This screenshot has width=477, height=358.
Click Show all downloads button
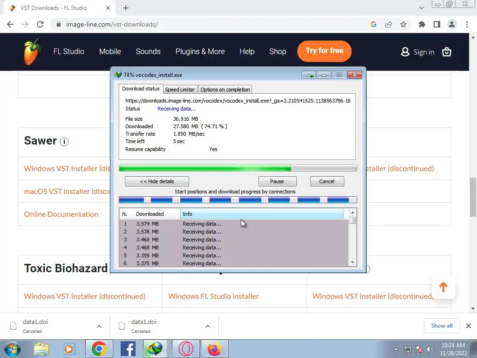tap(442, 326)
